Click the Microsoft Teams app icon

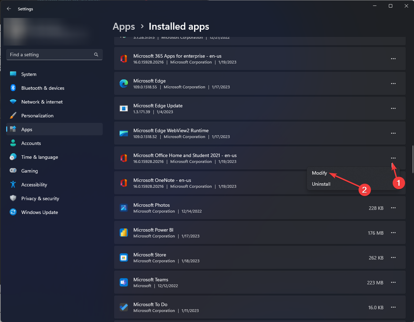pyautogui.click(x=123, y=283)
